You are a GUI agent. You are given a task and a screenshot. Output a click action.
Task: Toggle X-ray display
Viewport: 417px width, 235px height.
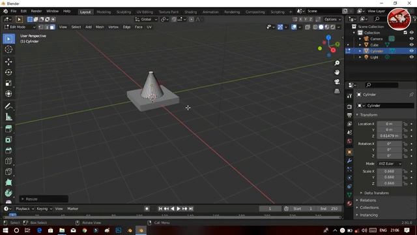click(308, 27)
